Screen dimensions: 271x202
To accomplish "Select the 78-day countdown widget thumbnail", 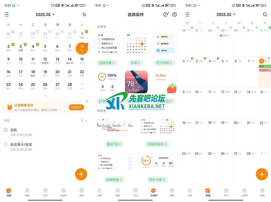I will coord(136,82).
